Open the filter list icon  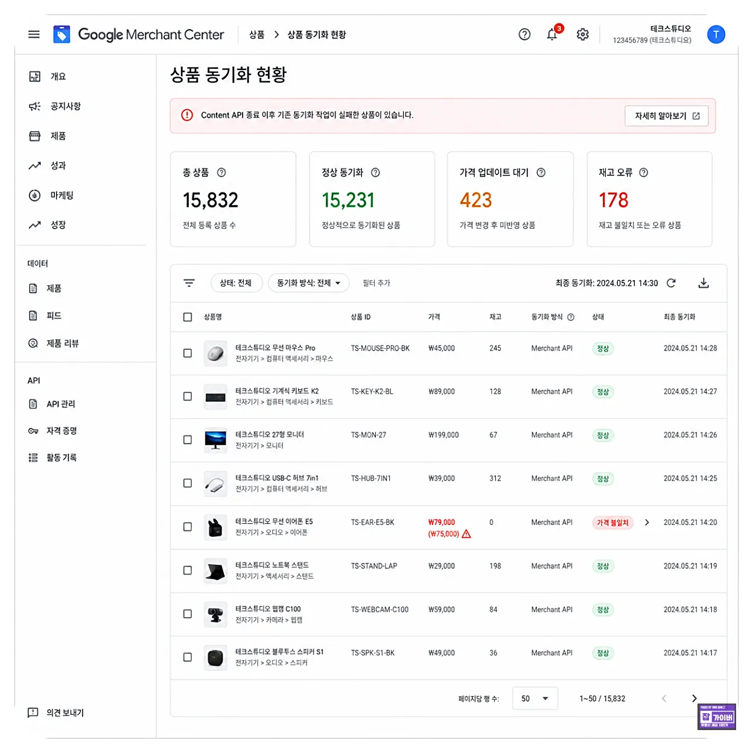(x=189, y=283)
